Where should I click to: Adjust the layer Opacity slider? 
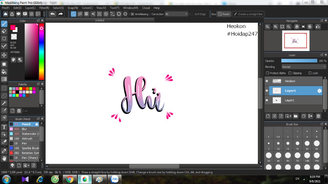[x=299, y=61]
